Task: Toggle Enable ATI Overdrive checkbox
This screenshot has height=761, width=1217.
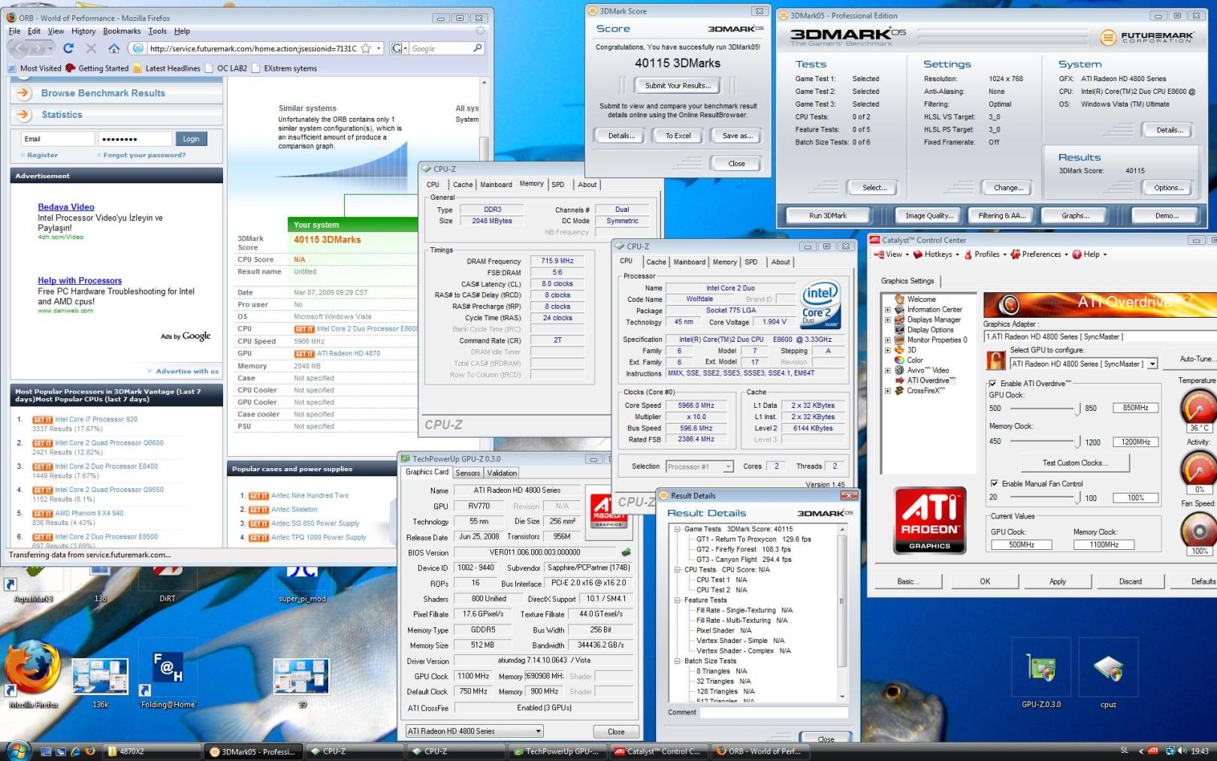Action: pyautogui.click(x=993, y=384)
